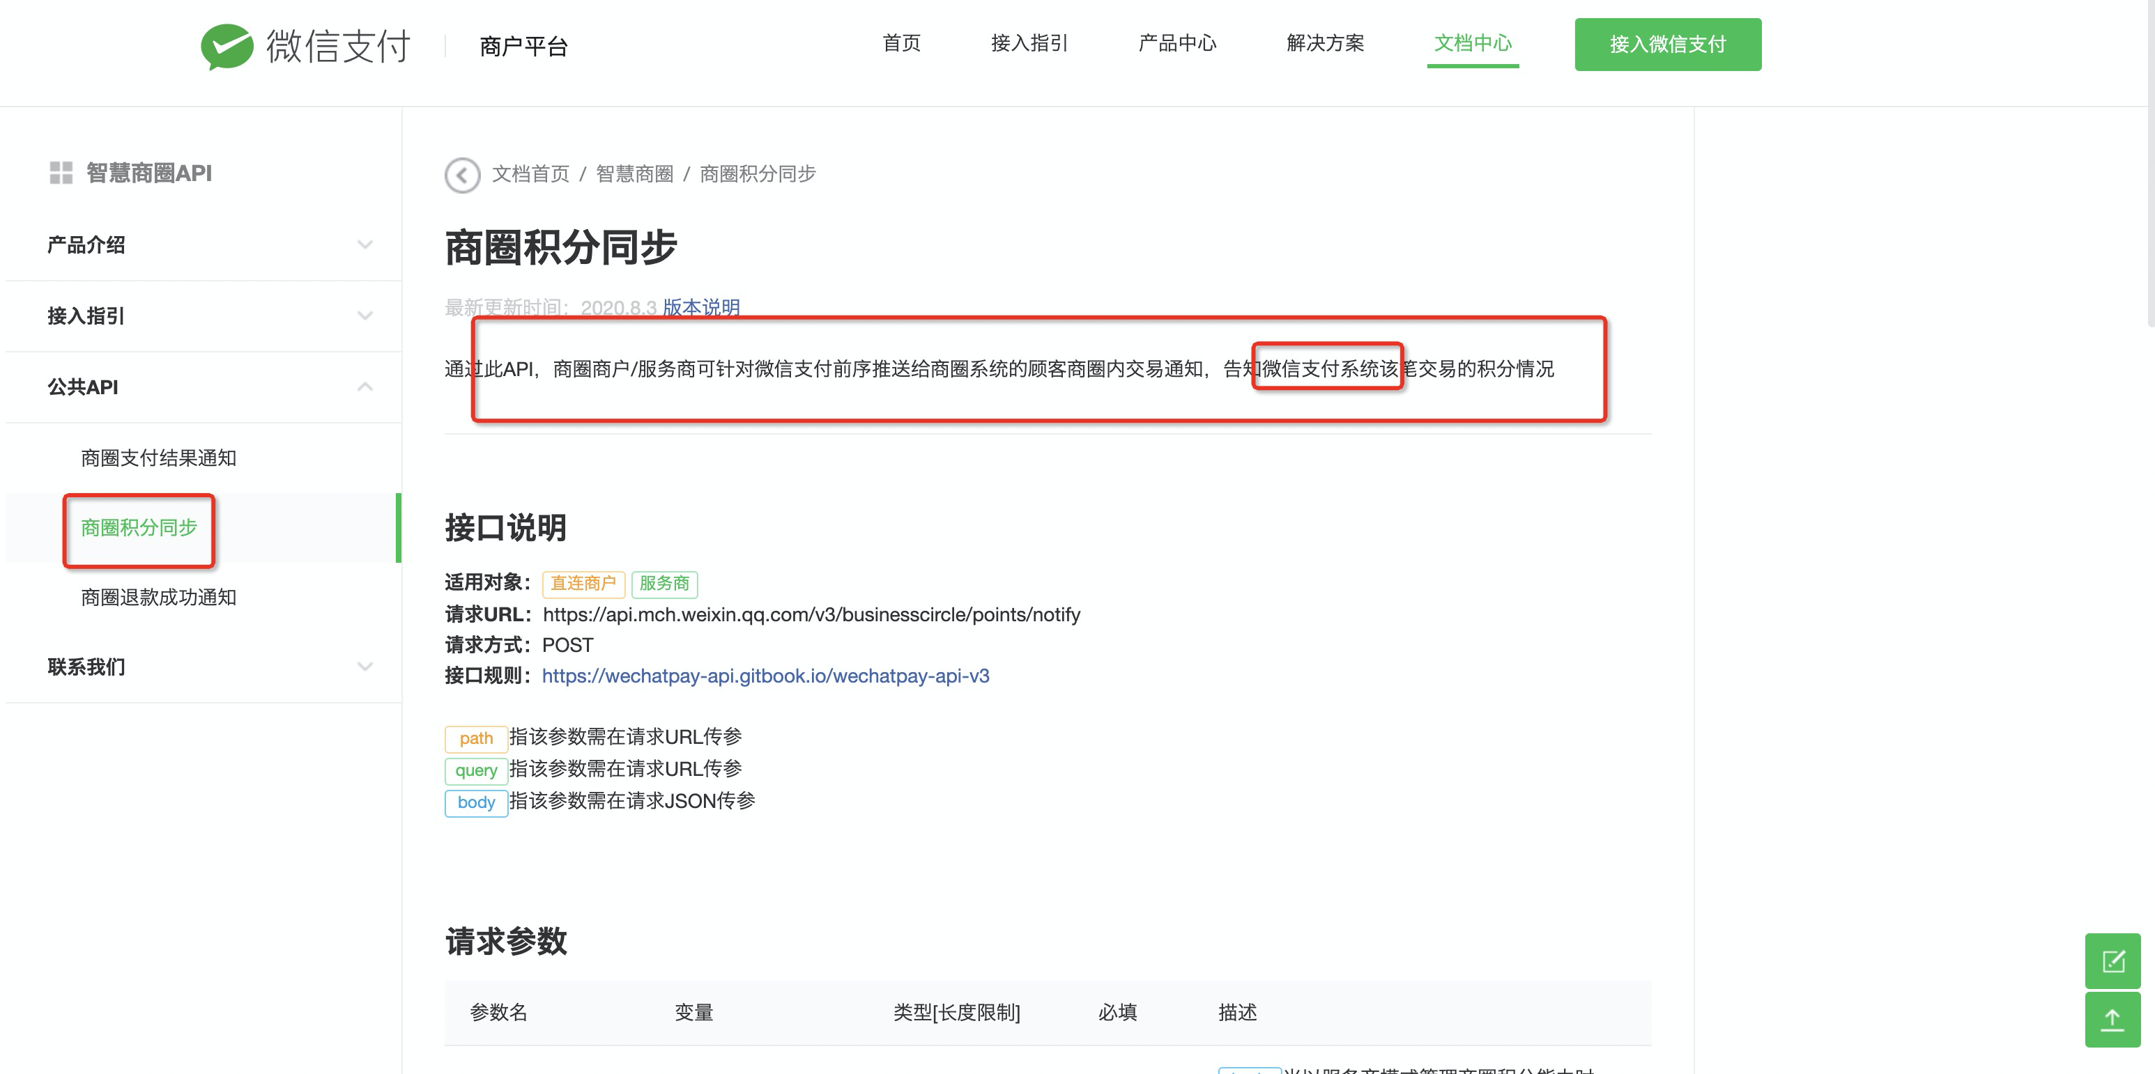2155x1074 pixels.
Task: Open the 首页 navigation item
Action: [x=901, y=43]
